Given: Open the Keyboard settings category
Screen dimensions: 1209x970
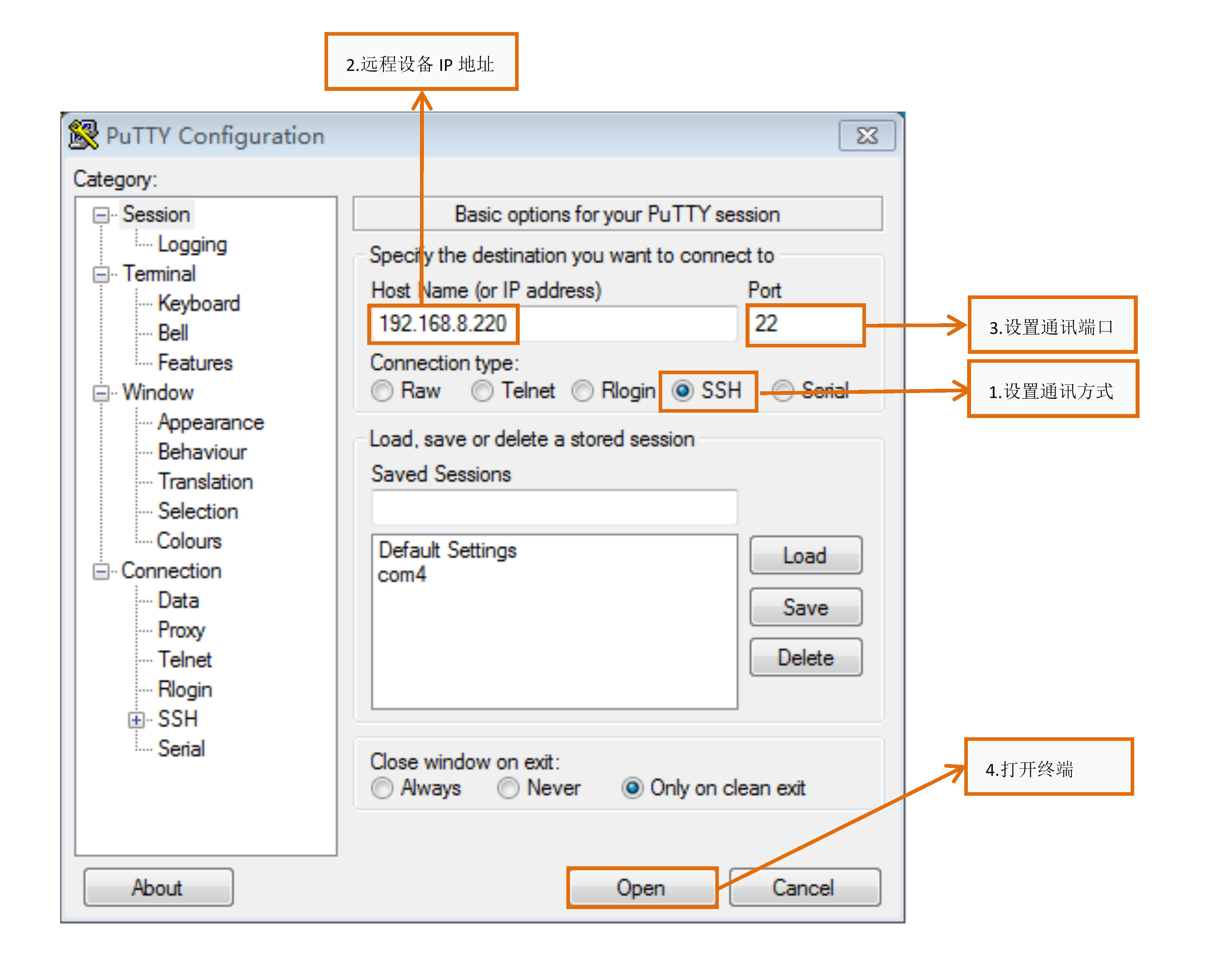Looking at the screenshot, I should (x=198, y=304).
